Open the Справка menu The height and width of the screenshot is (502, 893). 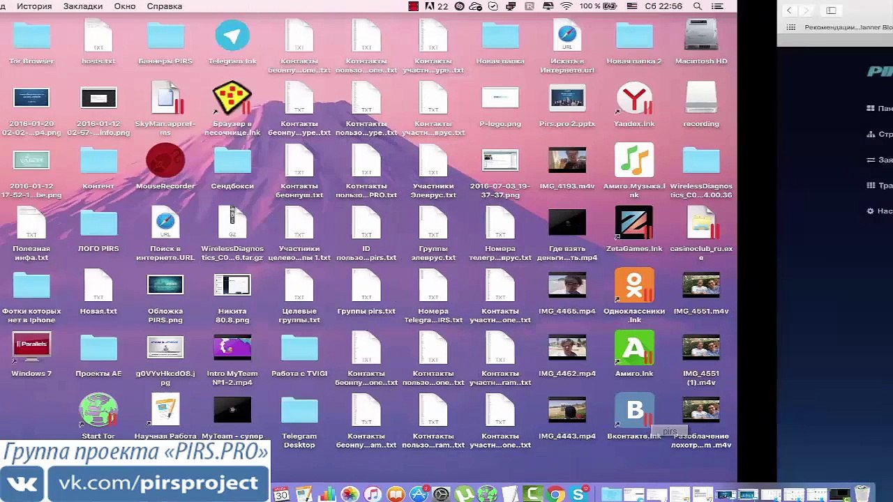pos(165,6)
